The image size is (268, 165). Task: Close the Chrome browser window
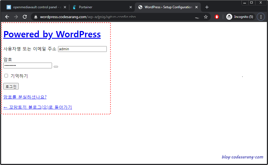pos(261,2)
